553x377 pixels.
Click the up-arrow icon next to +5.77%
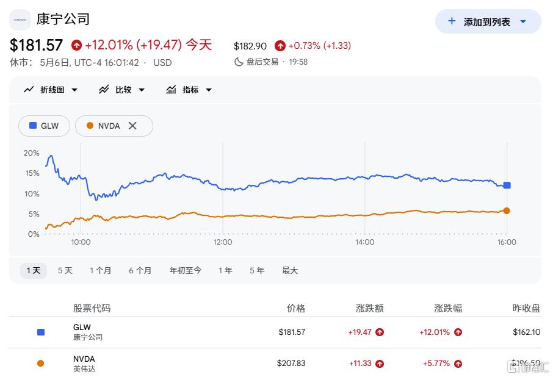pyautogui.click(x=458, y=363)
